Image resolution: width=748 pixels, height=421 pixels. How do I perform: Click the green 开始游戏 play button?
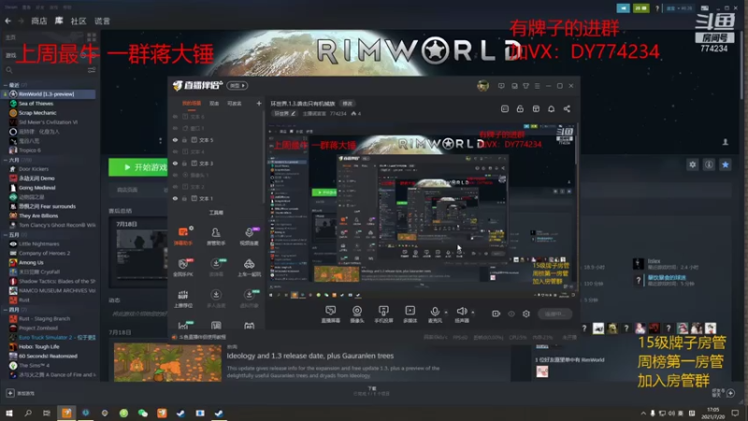pos(138,167)
